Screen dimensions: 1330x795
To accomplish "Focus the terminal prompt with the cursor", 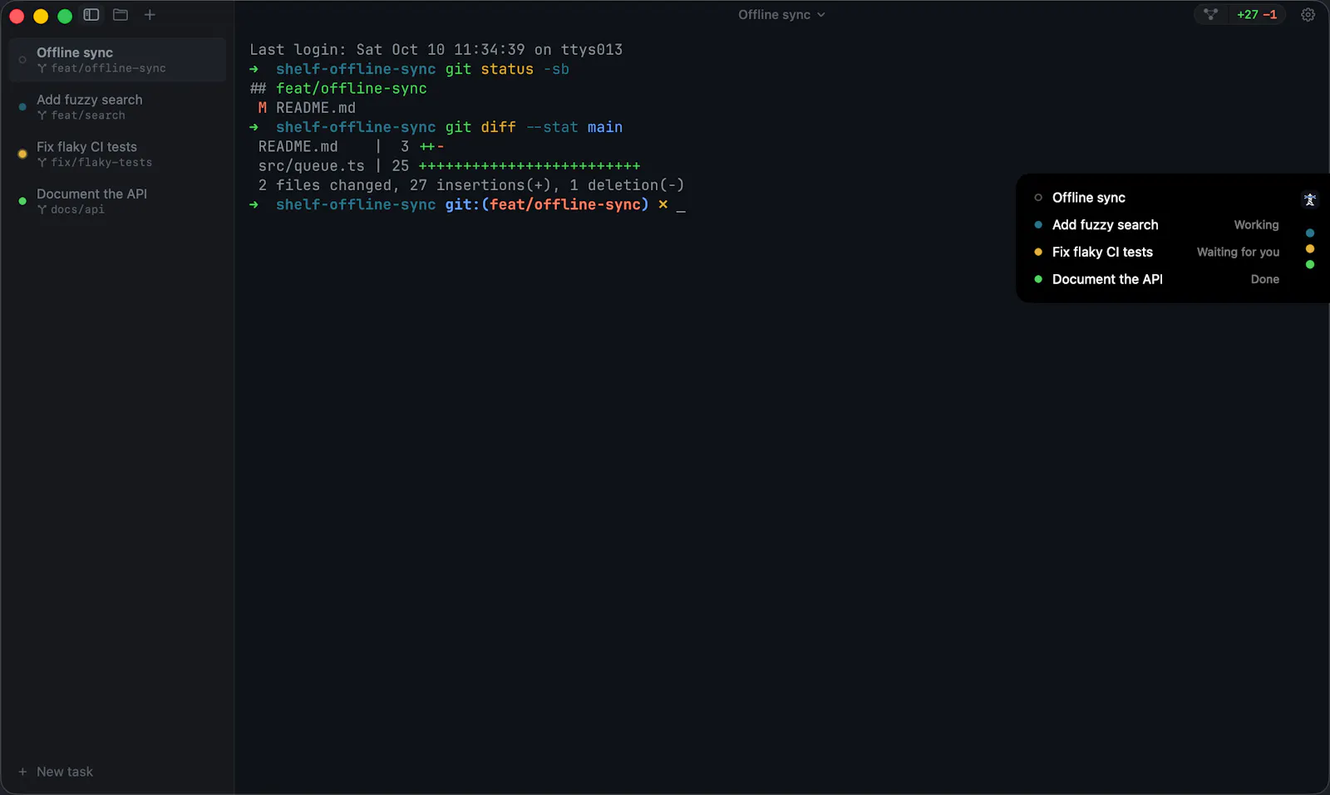I will (x=467, y=205).
